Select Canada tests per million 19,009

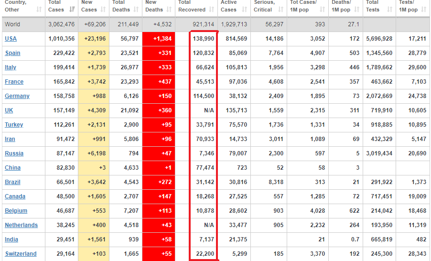(417, 196)
